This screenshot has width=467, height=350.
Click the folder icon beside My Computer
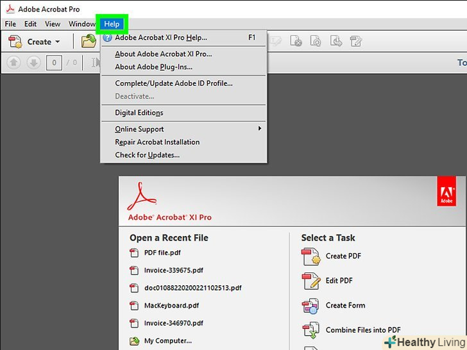(134, 340)
